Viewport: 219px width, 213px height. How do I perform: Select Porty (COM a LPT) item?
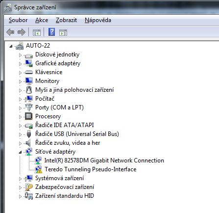point(59,107)
